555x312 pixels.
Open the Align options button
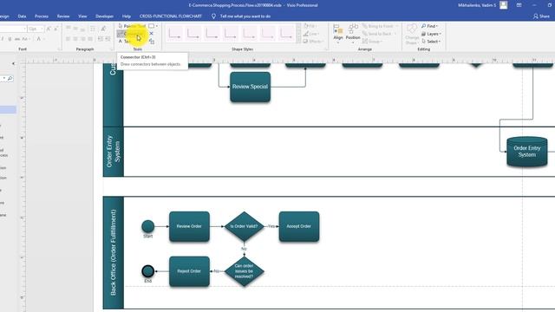pyautogui.click(x=338, y=34)
